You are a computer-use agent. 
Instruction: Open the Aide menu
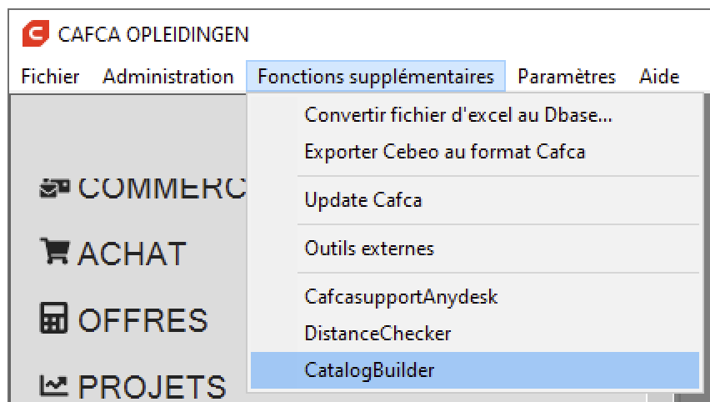click(x=659, y=76)
